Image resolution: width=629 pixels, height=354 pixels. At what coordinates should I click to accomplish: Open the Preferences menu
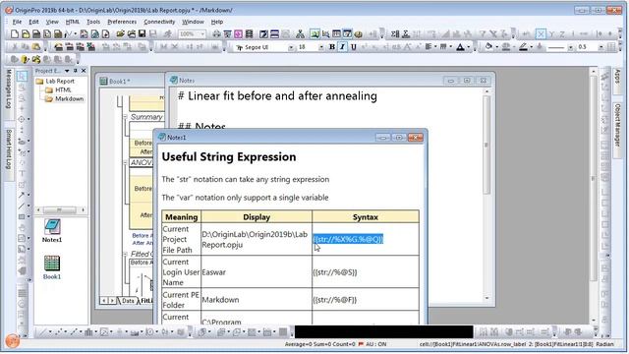pyautogui.click(x=122, y=22)
